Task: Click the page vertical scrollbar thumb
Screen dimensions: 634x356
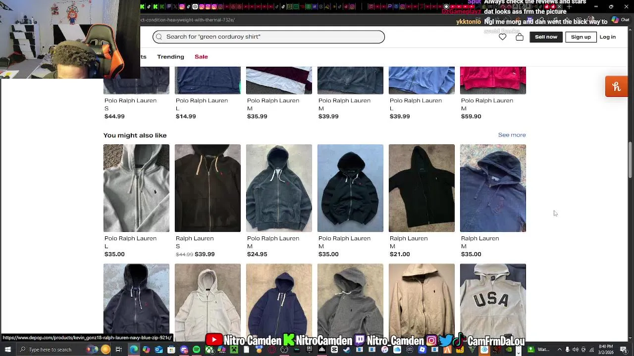Action: [x=631, y=161]
